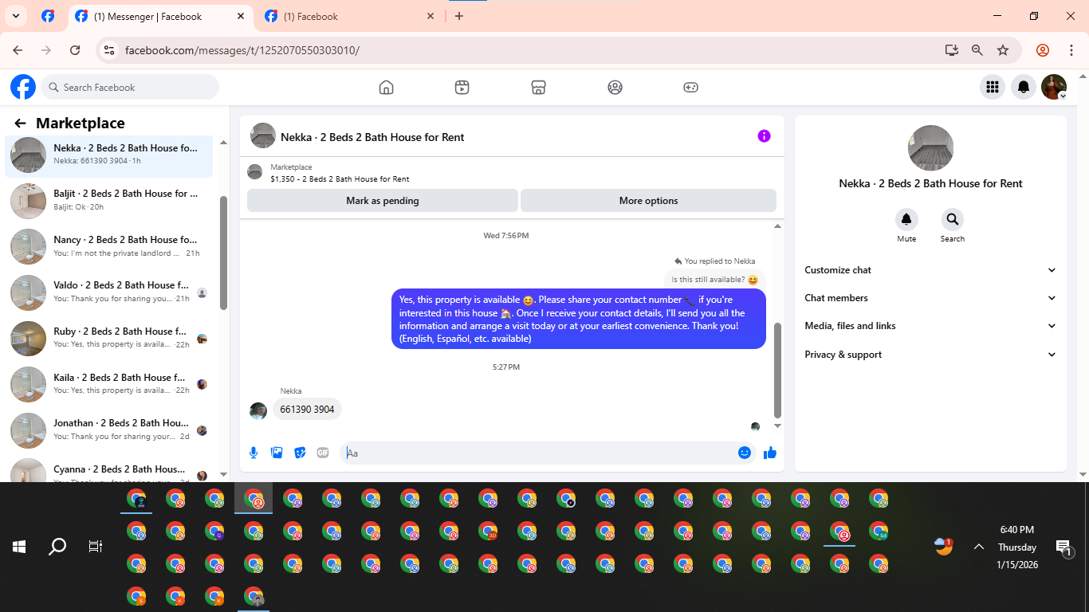Open Chrome three-dot menu
Screen dimensions: 1089x612
pyautogui.click(x=1071, y=50)
